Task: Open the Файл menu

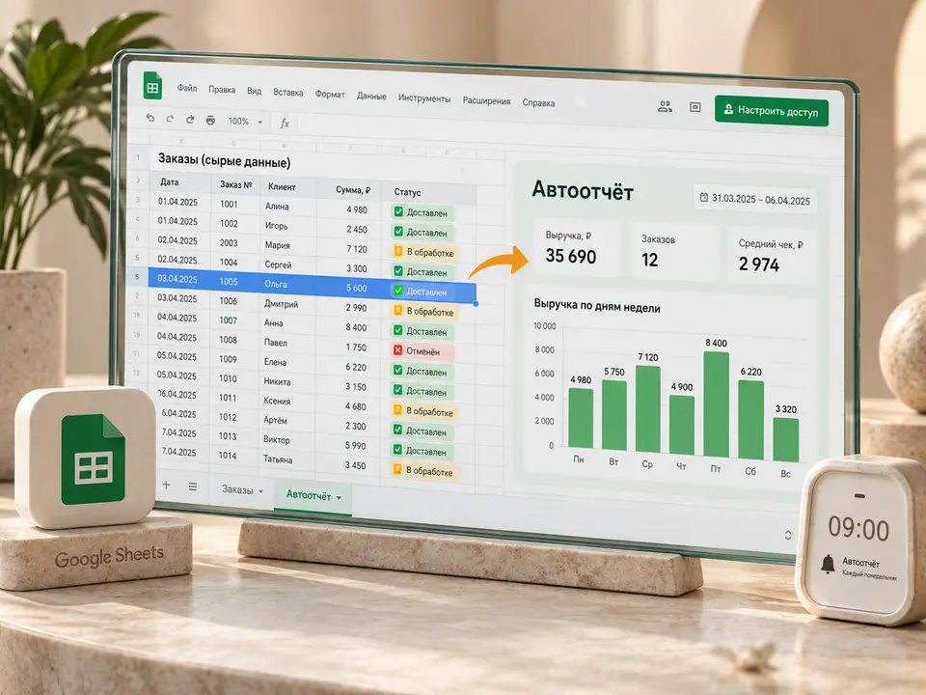Action: pyautogui.click(x=187, y=88)
